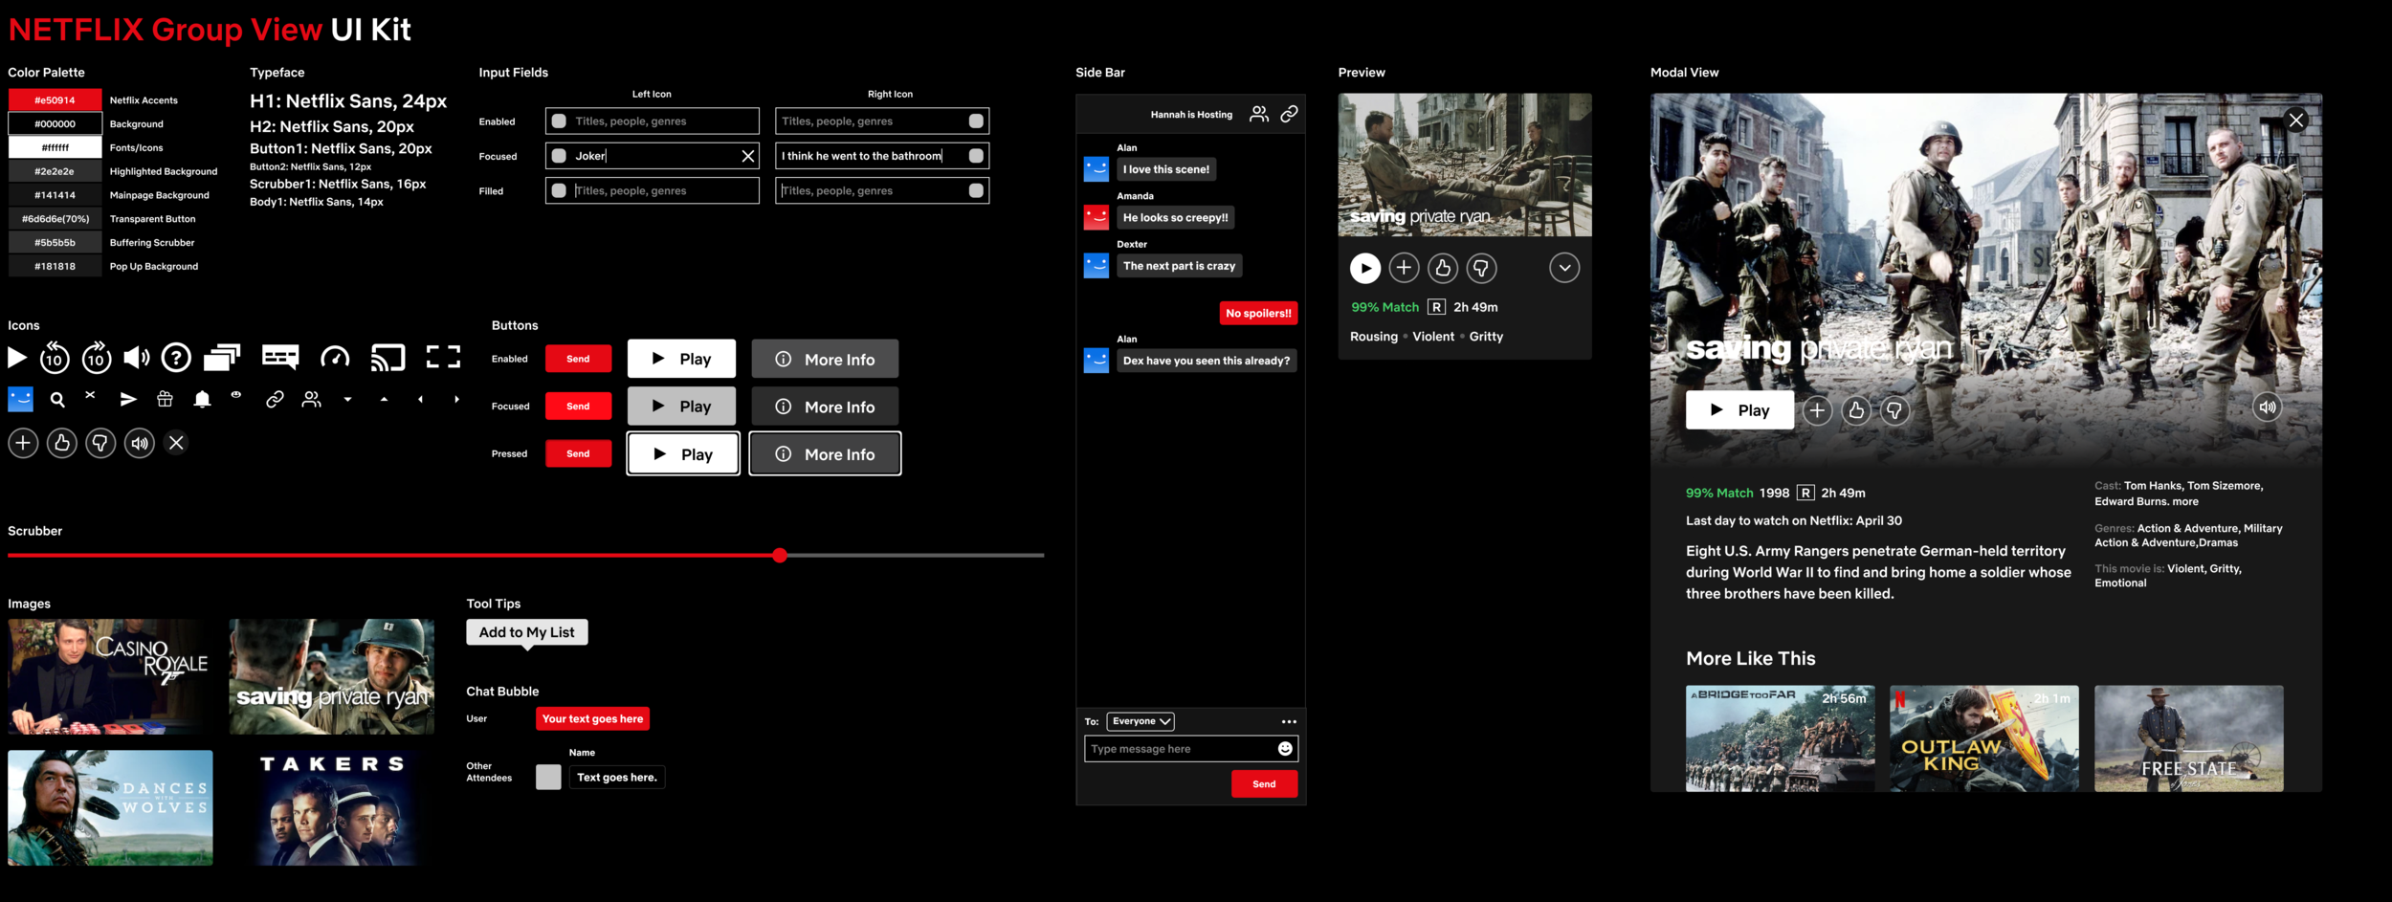Close the Modal View

click(2296, 120)
